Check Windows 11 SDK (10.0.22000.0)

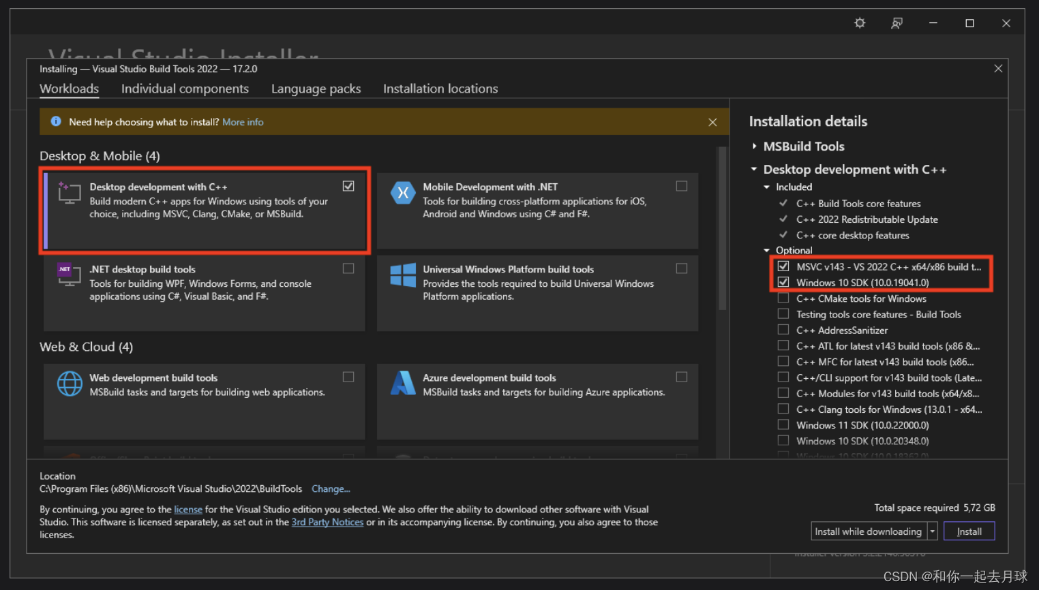click(x=783, y=424)
